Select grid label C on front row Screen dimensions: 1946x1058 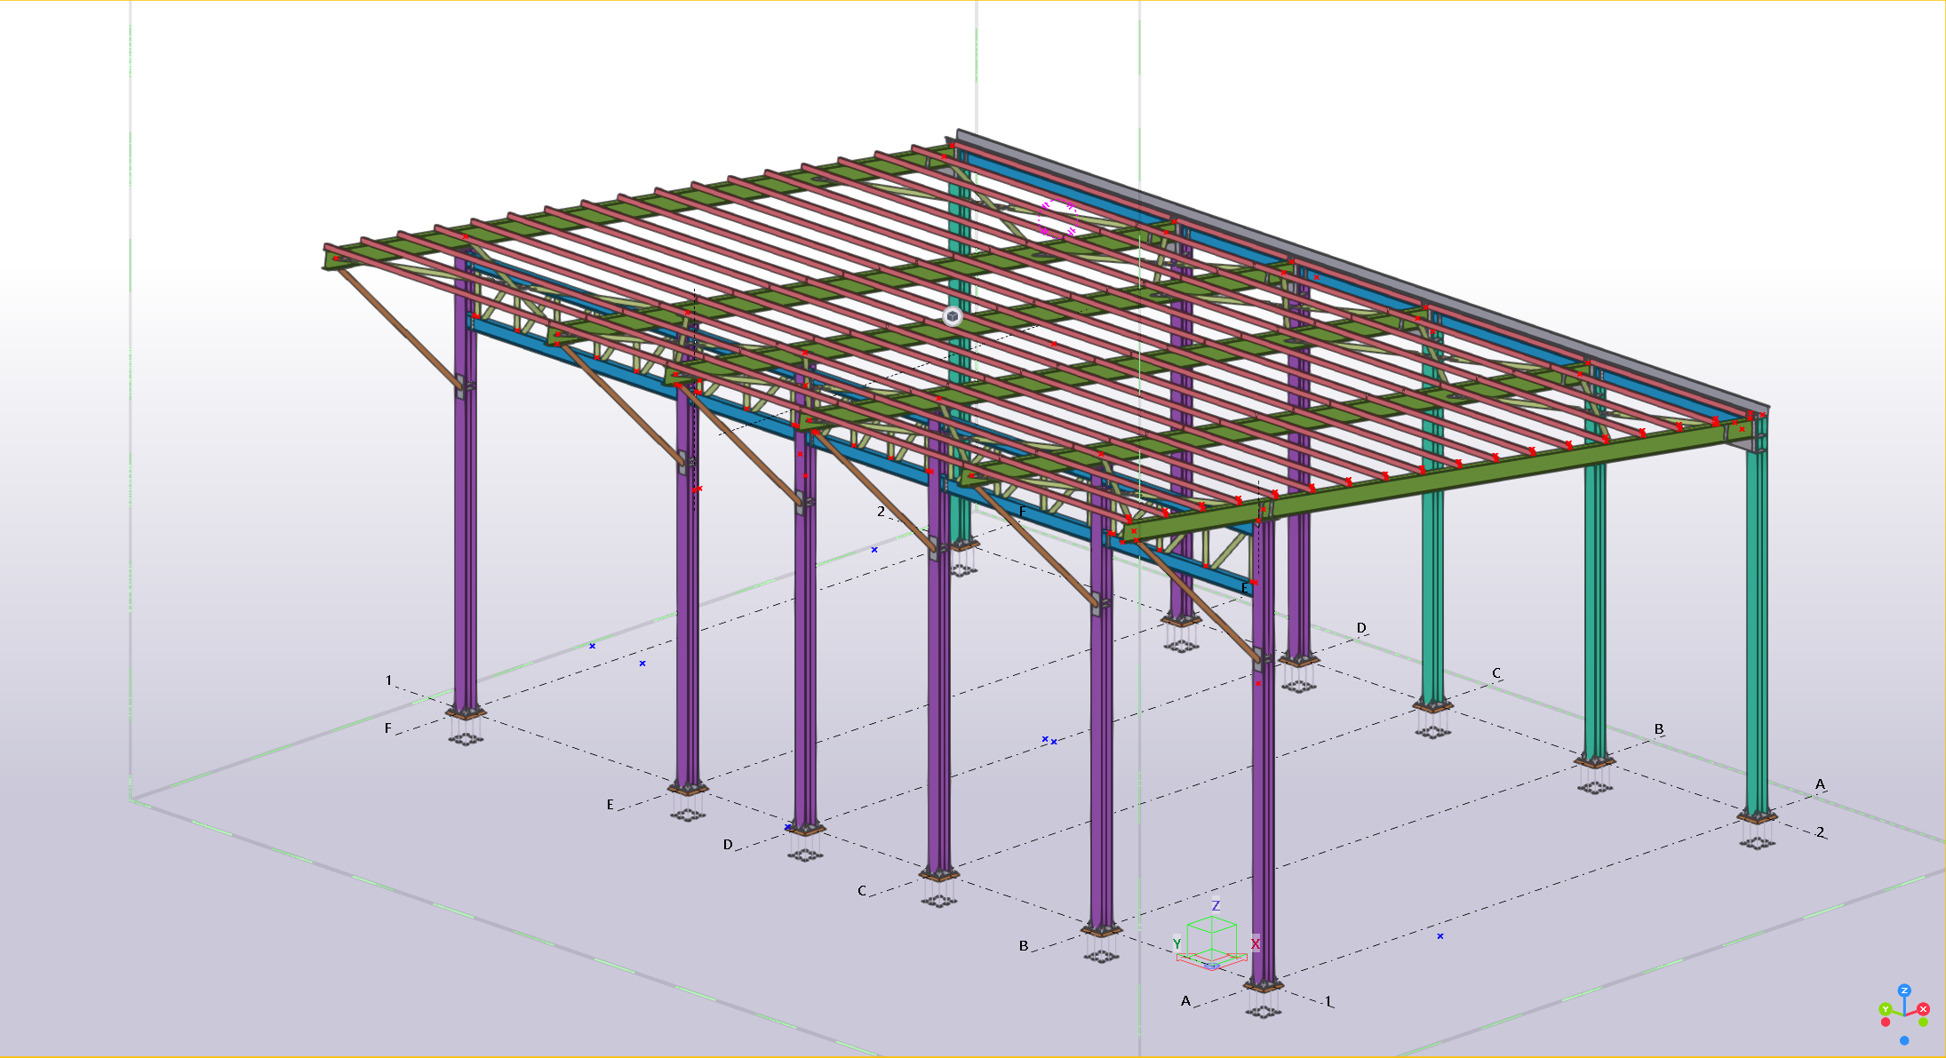tap(862, 891)
